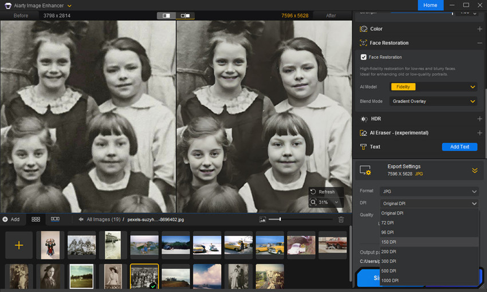Viewport: 487px width, 292px height.
Task: Select the green field thumbnail
Action: pyautogui.click(x=81, y=277)
